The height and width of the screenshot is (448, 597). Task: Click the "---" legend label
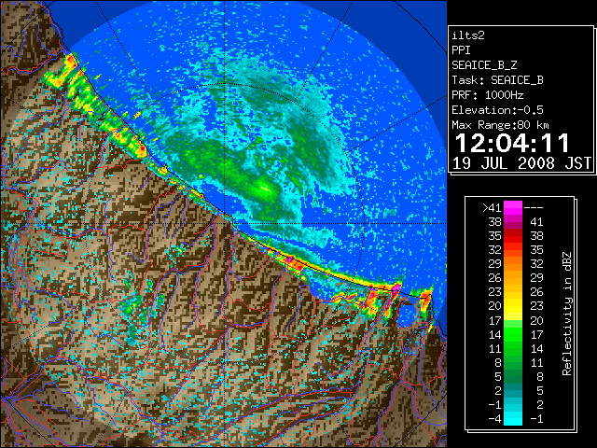click(534, 207)
